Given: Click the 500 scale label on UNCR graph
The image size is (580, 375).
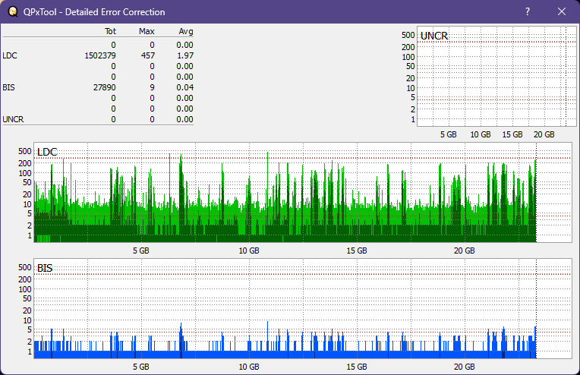Looking at the screenshot, I should pyautogui.click(x=408, y=35).
